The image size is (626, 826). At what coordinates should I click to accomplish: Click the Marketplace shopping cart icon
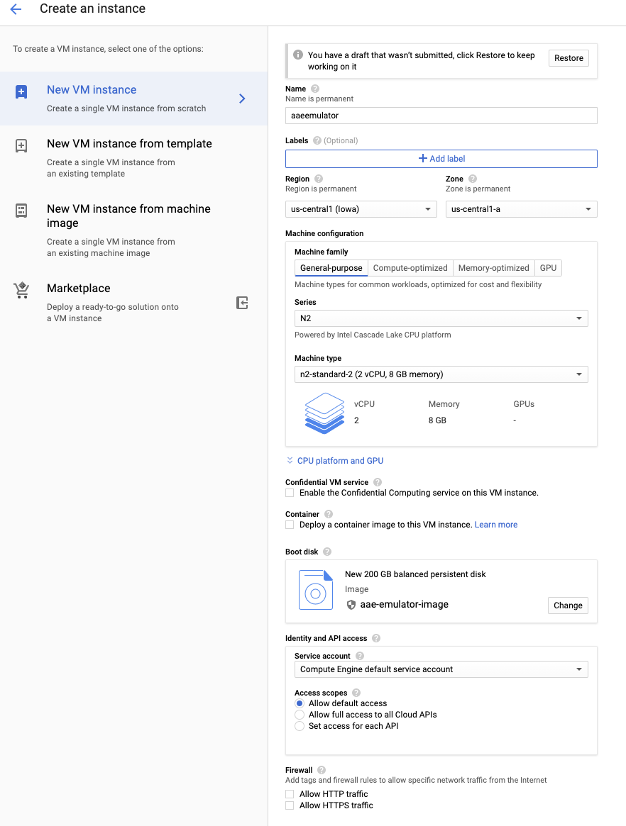click(21, 291)
